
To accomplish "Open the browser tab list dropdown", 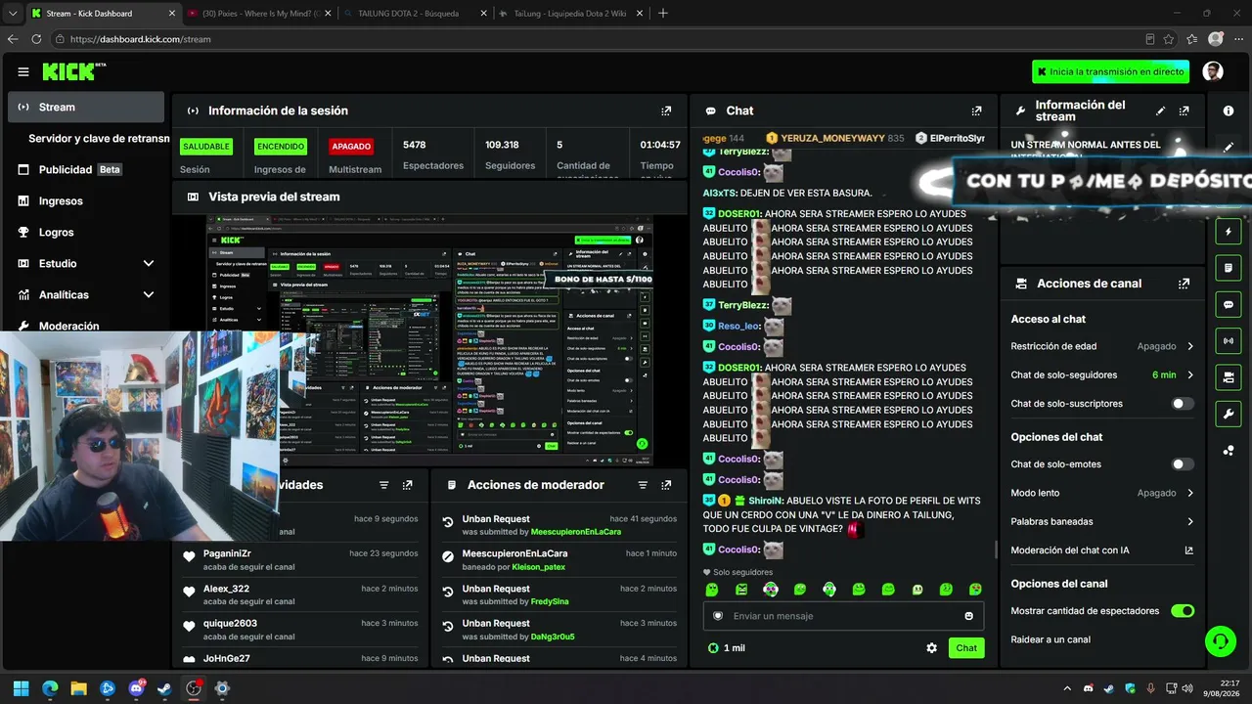I will coord(13,14).
